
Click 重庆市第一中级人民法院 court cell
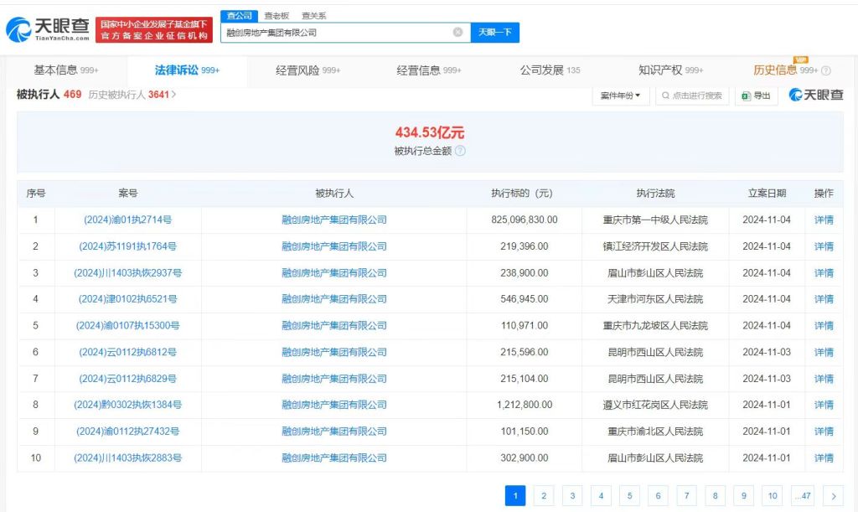655,220
